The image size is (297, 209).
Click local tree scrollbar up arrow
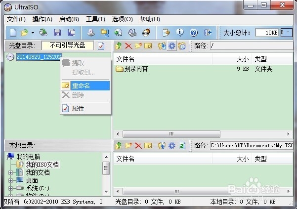(x=106, y=157)
